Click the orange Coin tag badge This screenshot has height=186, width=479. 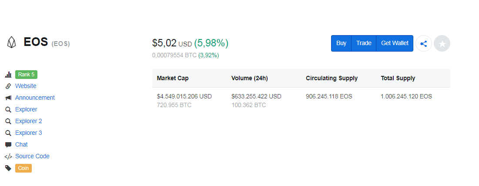pyautogui.click(x=23, y=168)
